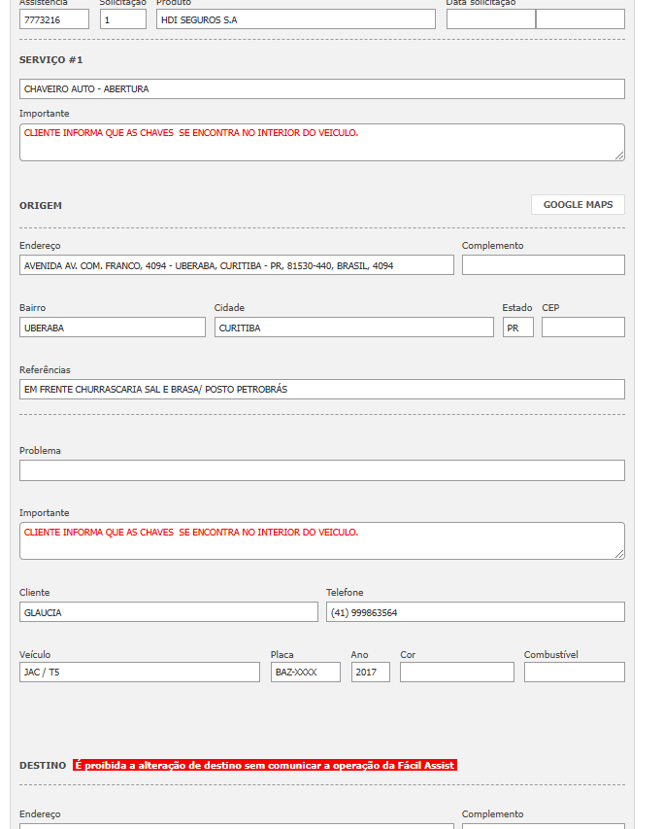Select the Telefone field with phone number
The width and height of the screenshot is (663, 829).
tap(475, 612)
